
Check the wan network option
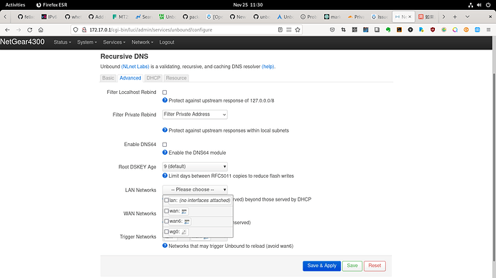166,211
